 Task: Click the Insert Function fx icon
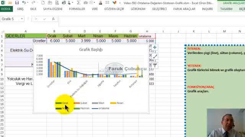(x=54, y=19)
